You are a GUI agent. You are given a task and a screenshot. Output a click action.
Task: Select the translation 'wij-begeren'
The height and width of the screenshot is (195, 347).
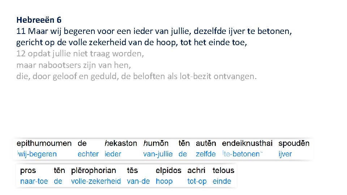tap(37, 154)
